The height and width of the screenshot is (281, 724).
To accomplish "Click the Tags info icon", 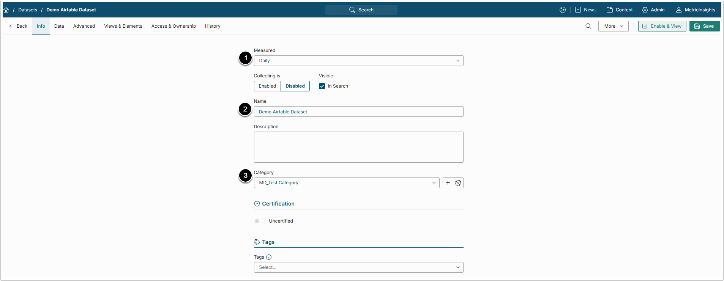I will [269, 257].
